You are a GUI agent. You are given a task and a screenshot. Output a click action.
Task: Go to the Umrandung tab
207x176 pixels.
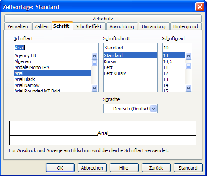click(154, 26)
